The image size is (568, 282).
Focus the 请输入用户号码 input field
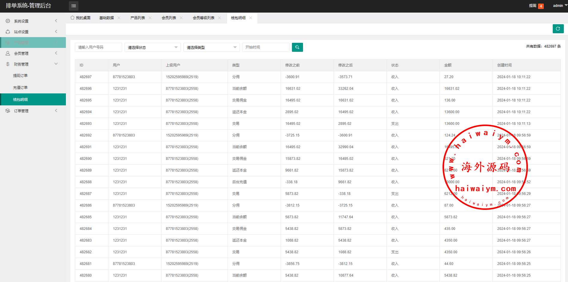(98, 47)
